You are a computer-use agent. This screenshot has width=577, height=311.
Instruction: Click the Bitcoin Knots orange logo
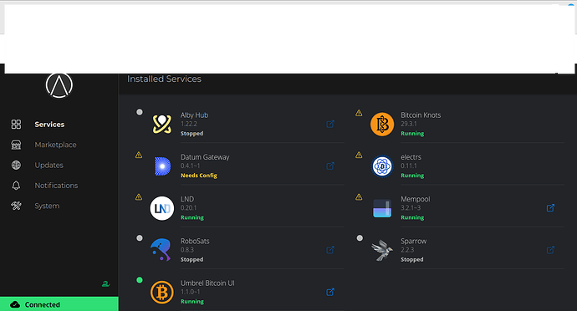pyautogui.click(x=382, y=125)
